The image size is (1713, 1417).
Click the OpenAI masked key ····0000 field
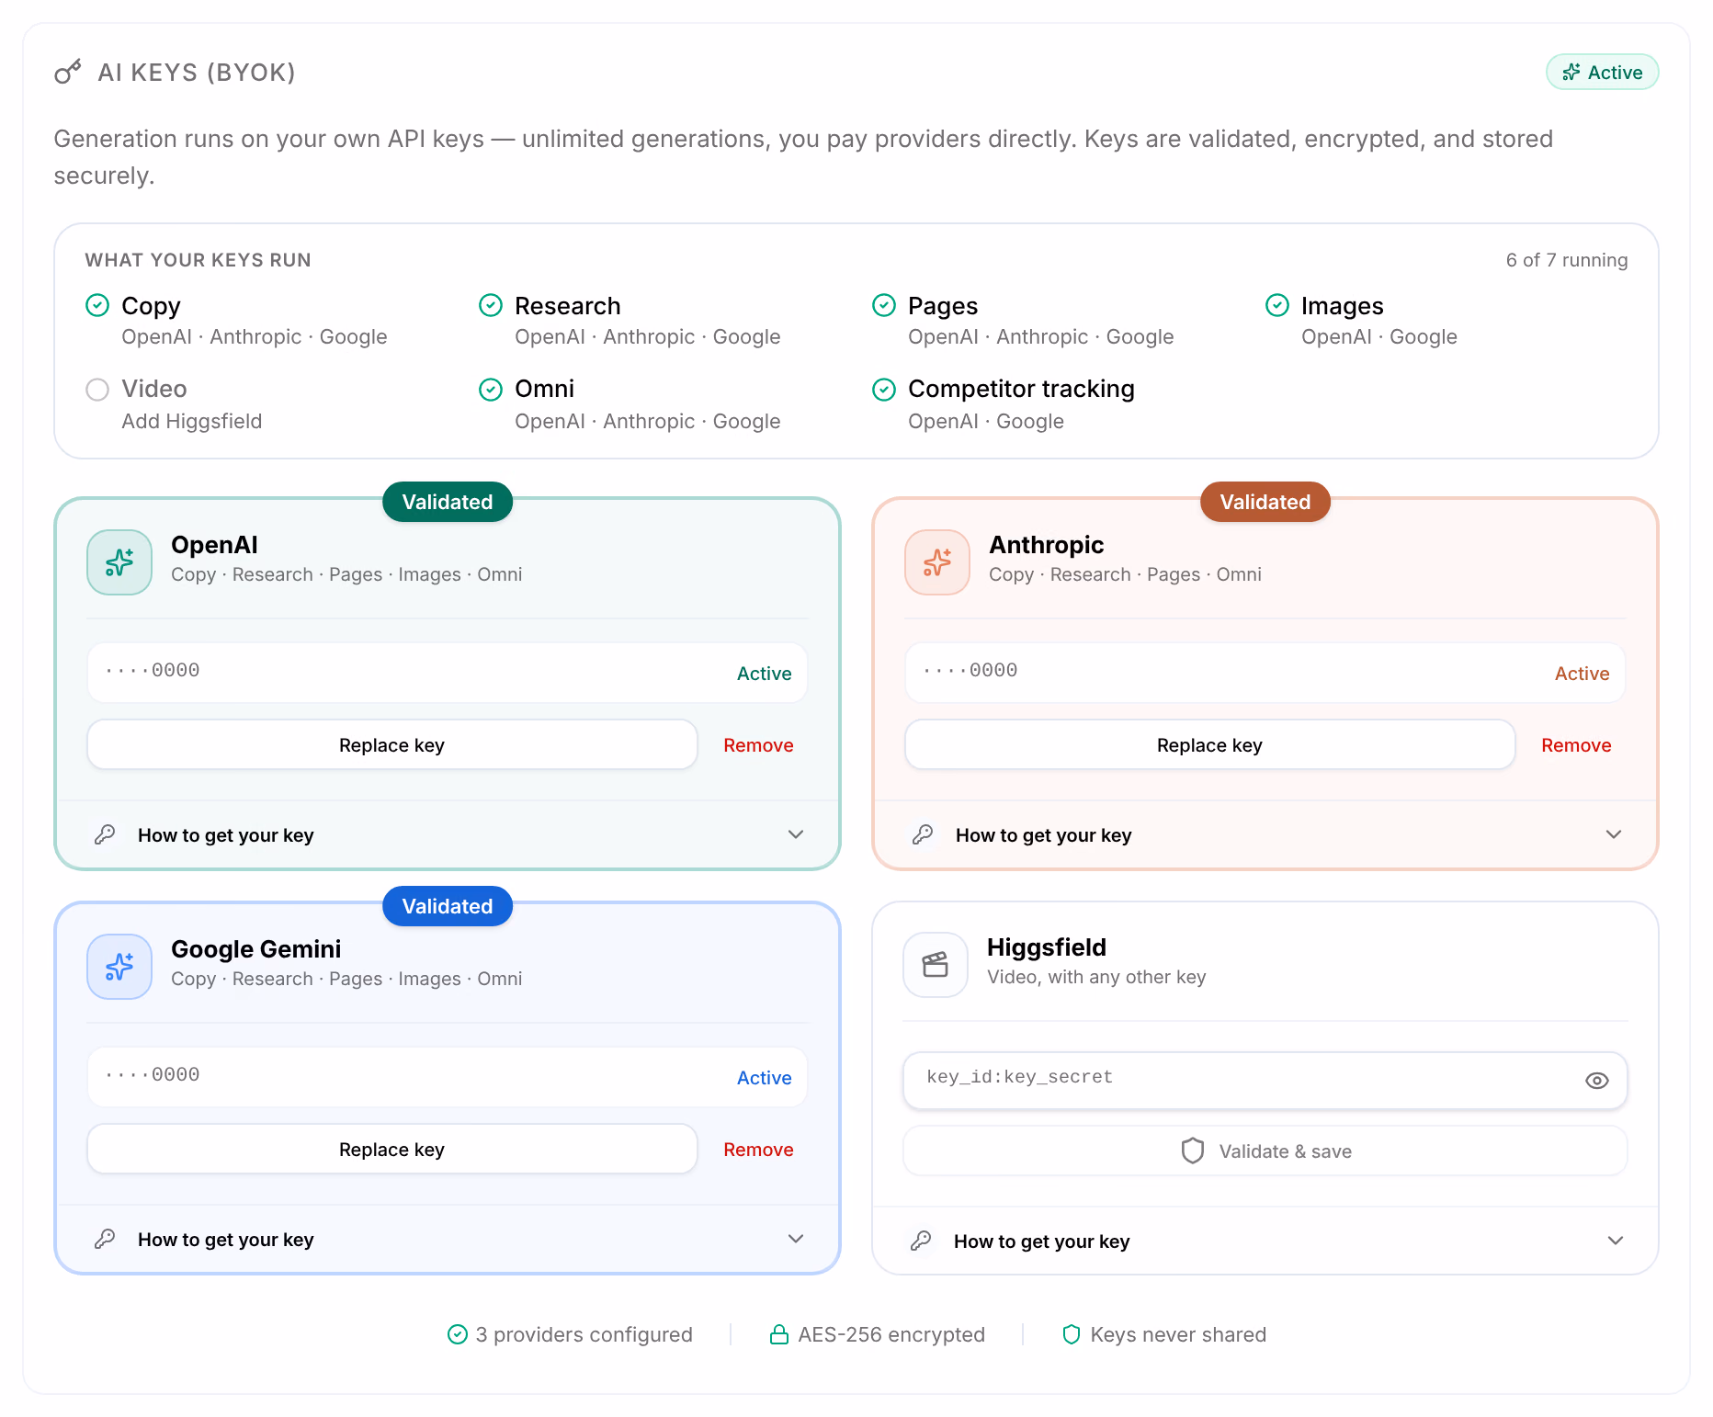[x=448, y=673]
